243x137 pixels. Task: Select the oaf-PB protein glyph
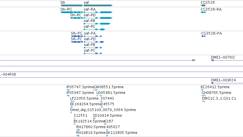[93, 48]
